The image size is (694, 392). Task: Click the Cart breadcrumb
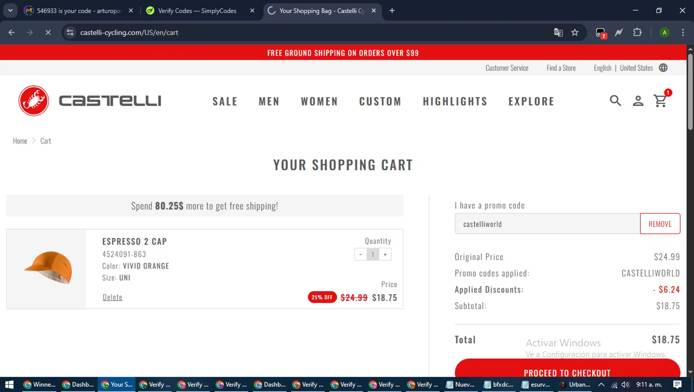click(45, 141)
